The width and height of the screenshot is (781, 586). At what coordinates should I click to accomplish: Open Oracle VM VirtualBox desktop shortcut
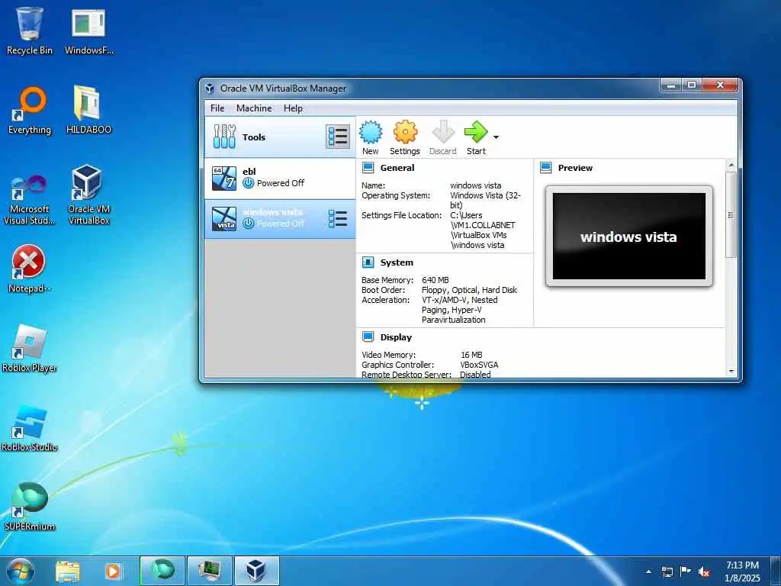(x=88, y=195)
